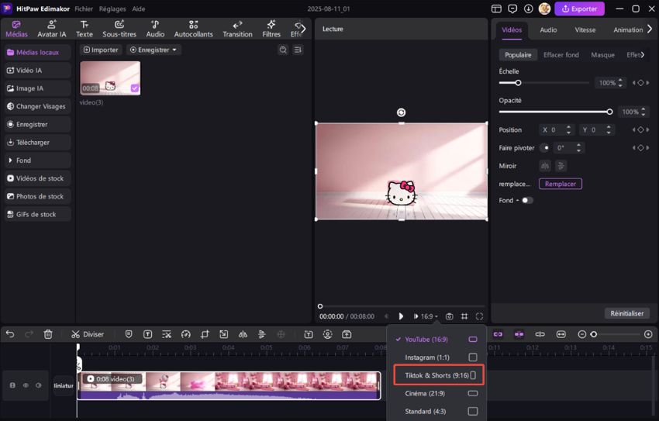The image size is (659, 421).
Task: Switch to the Vitesse tab
Action: click(x=585, y=29)
